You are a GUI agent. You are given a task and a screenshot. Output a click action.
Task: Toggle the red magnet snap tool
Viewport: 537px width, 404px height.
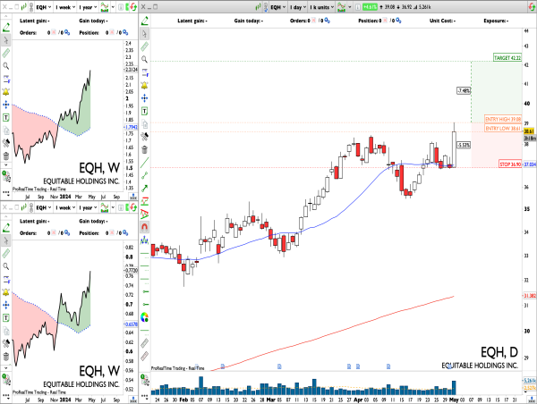(x=144, y=227)
